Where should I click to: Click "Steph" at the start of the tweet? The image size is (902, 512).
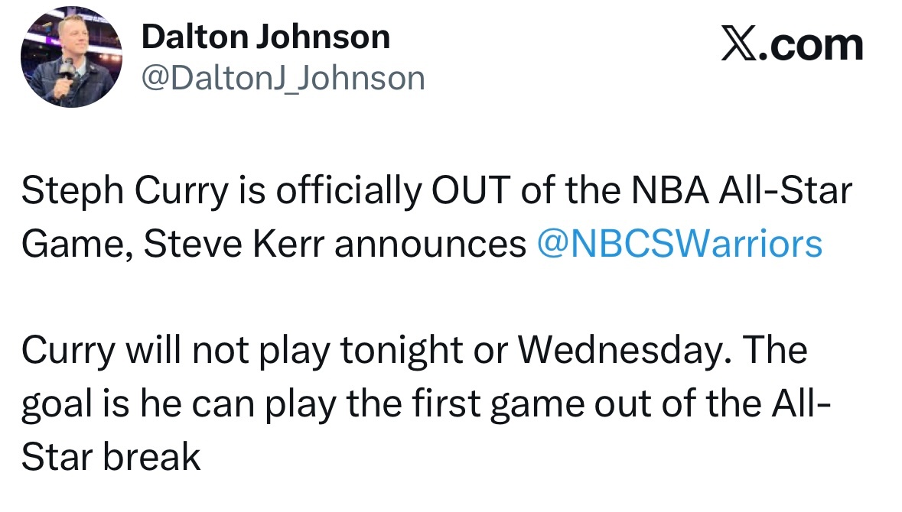pos(65,192)
